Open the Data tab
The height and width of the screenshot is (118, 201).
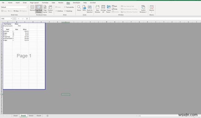tap(53, 2)
